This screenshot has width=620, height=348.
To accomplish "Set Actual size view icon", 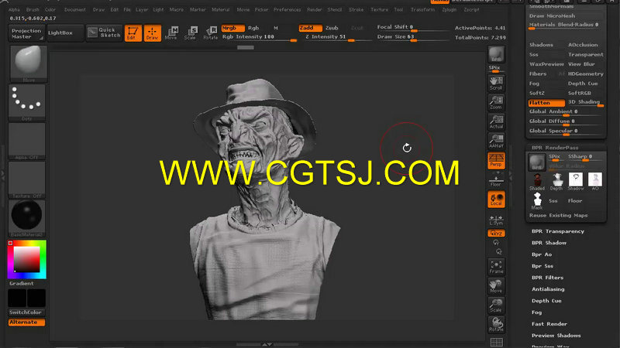I will point(496,121).
